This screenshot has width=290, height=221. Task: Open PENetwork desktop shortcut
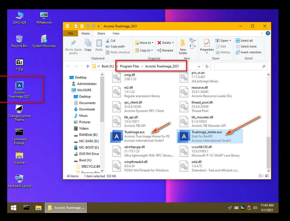pos(44,18)
